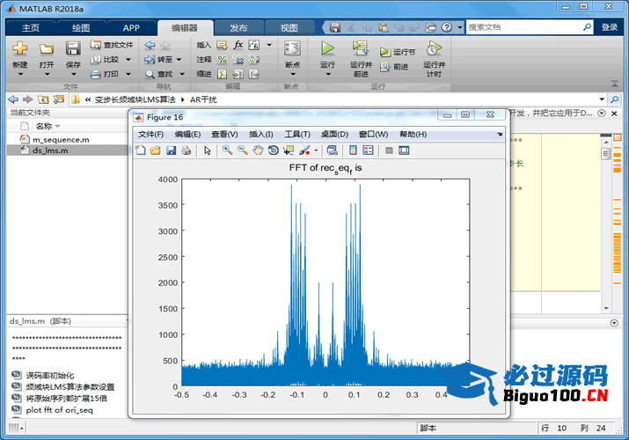Activate the Data Cursor tool in figure toolbar

pyautogui.click(x=289, y=150)
